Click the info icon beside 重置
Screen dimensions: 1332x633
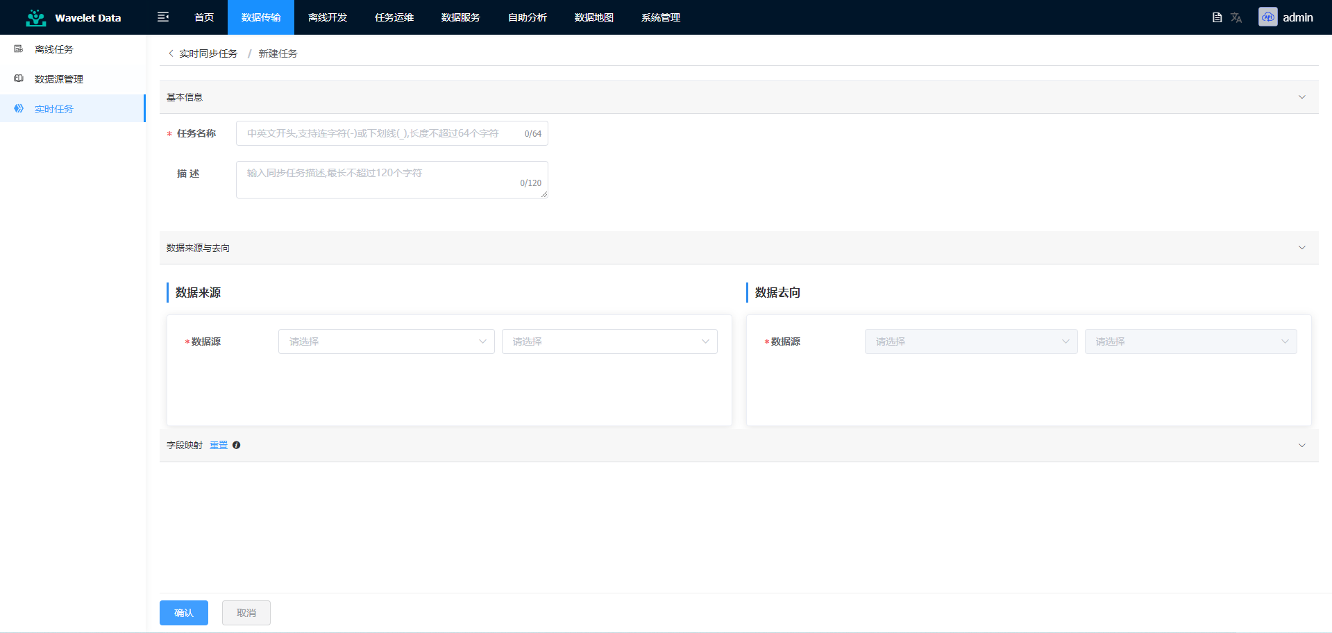pos(237,445)
